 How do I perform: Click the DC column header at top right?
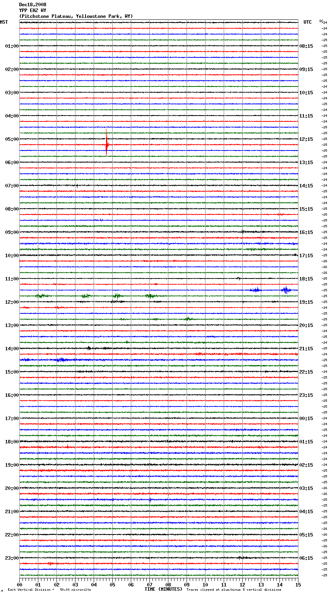(x=321, y=21)
